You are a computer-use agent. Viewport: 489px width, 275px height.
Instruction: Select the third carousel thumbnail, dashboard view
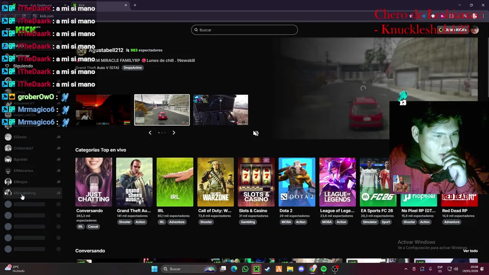[220, 110]
